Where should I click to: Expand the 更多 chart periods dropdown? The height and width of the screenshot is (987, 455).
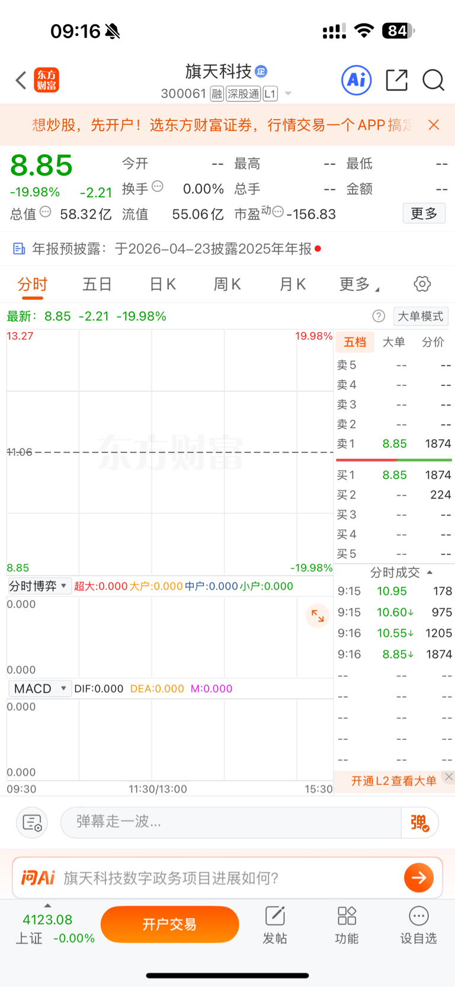click(359, 285)
